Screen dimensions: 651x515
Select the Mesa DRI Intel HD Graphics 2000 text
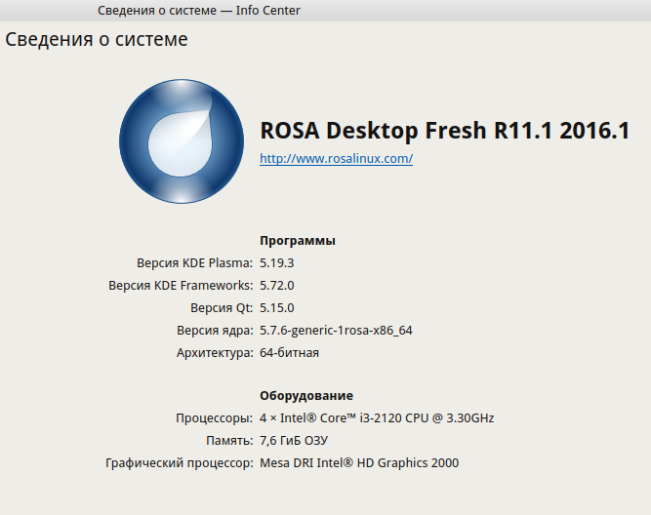[x=359, y=463]
